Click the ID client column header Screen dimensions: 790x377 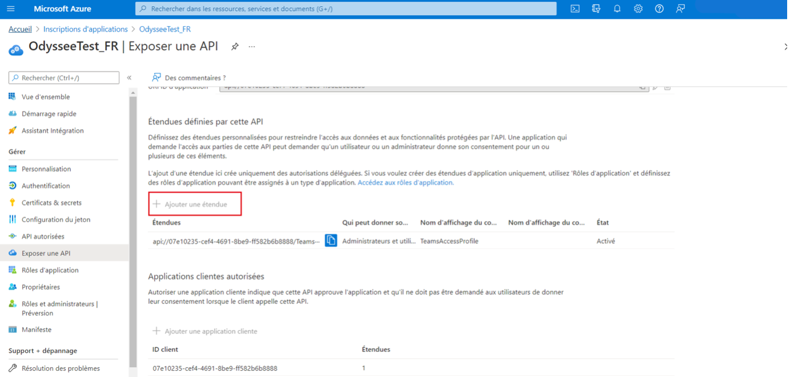point(165,350)
